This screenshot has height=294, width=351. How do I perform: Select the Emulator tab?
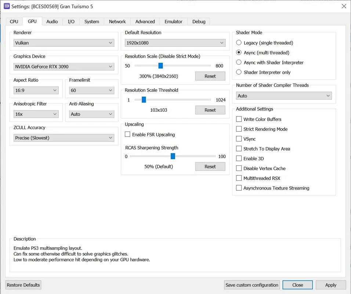pyautogui.click(x=173, y=22)
